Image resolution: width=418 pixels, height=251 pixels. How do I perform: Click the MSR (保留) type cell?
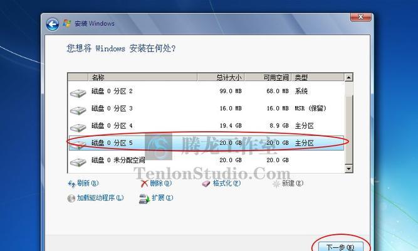[x=311, y=109]
